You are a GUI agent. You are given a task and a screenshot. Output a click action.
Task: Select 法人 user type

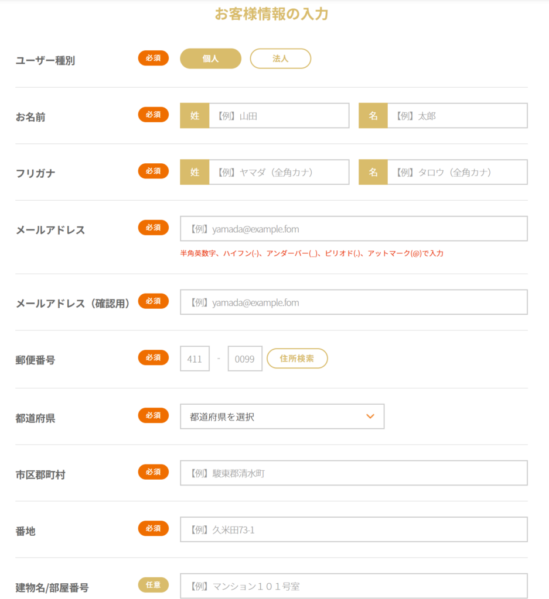tap(281, 58)
